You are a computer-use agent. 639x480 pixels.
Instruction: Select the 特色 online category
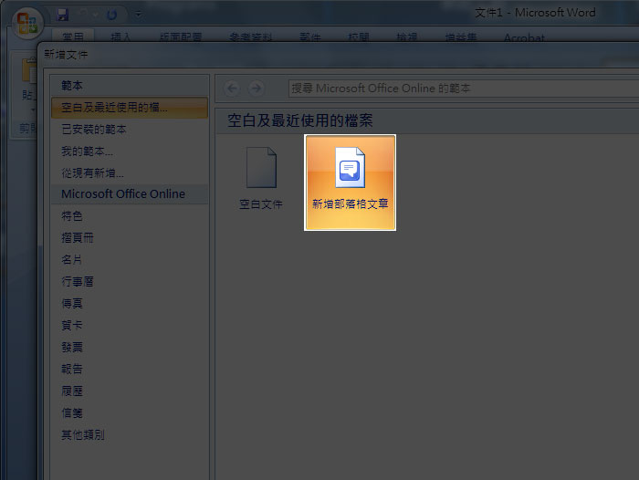(x=72, y=216)
